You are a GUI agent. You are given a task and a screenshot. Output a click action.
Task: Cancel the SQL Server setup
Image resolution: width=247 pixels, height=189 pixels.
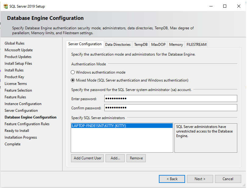(228, 179)
